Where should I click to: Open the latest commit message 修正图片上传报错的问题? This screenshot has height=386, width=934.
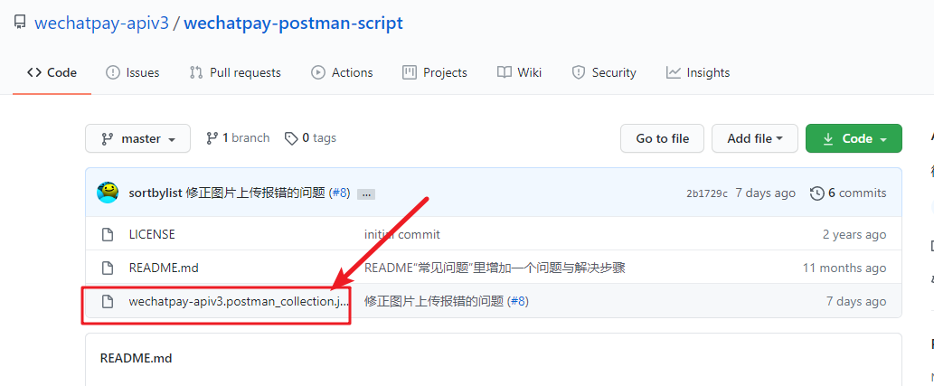tap(256, 193)
